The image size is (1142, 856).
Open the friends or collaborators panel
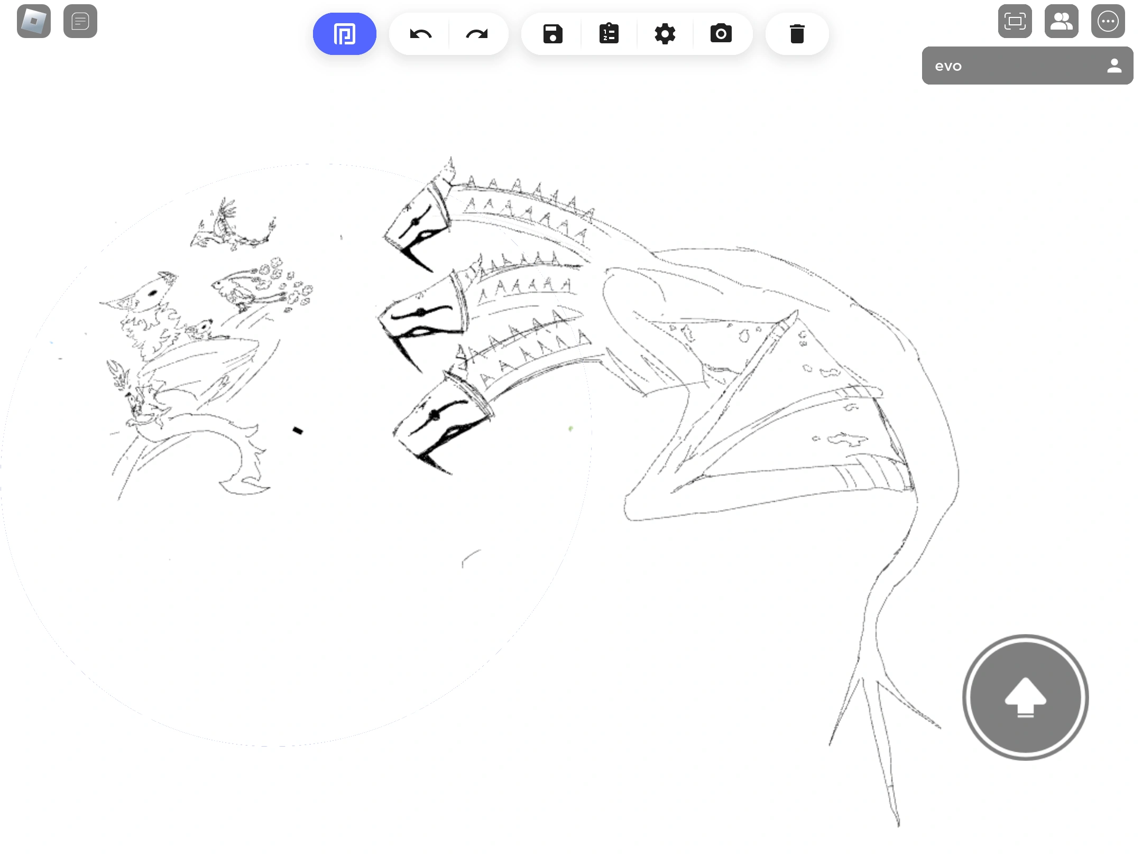click(1062, 21)
